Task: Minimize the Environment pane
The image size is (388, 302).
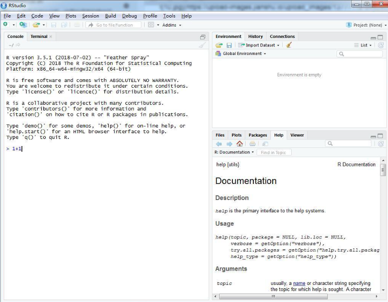Action: (x=373, y=37)
